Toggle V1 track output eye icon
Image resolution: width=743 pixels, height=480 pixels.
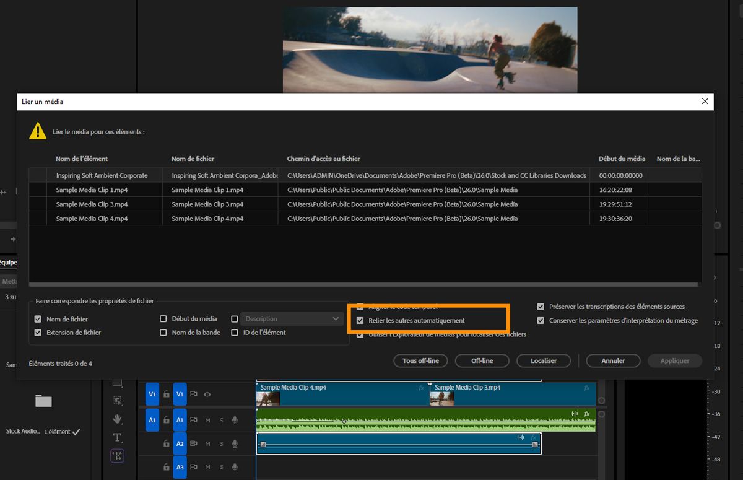(207, 394)
